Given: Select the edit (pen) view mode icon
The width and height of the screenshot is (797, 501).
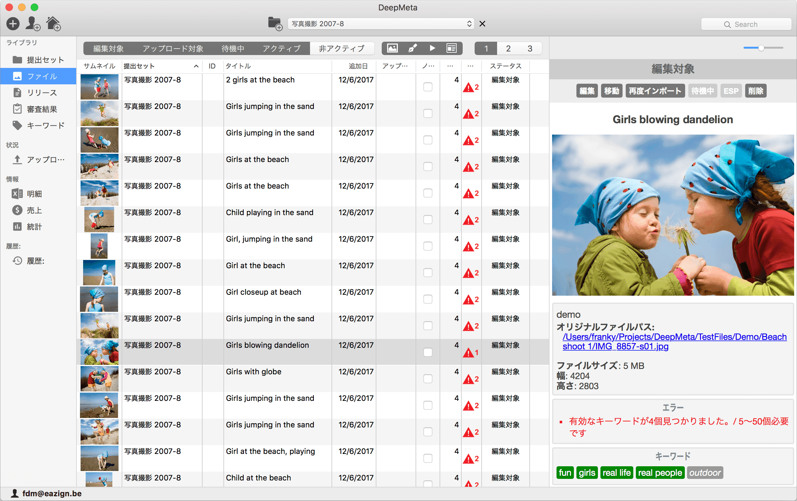Looking at the screenshot, I should point(412,48).
